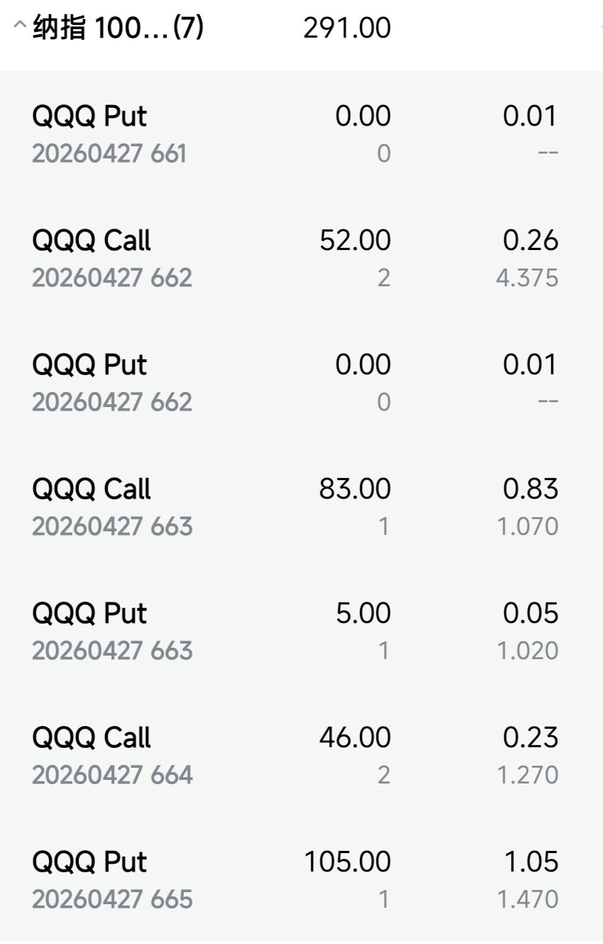
Task: Click the 纳指 100...(7) group title
Action: click(x=119, y=28)
